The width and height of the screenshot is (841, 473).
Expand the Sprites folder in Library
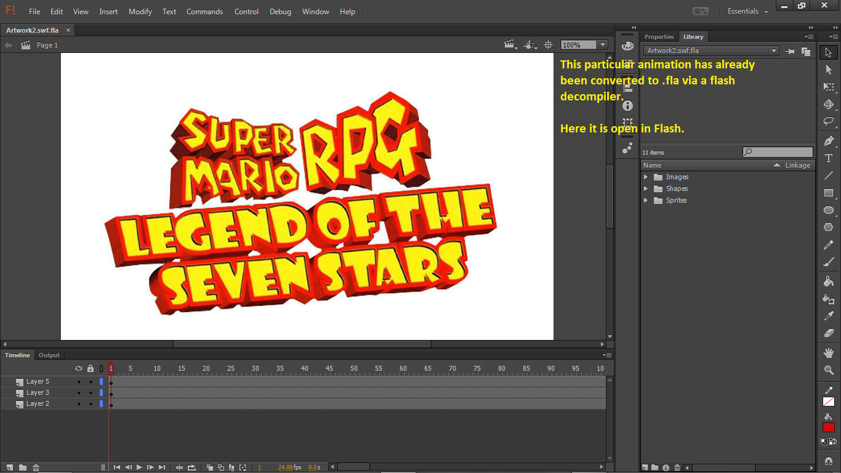pos(646,200)
